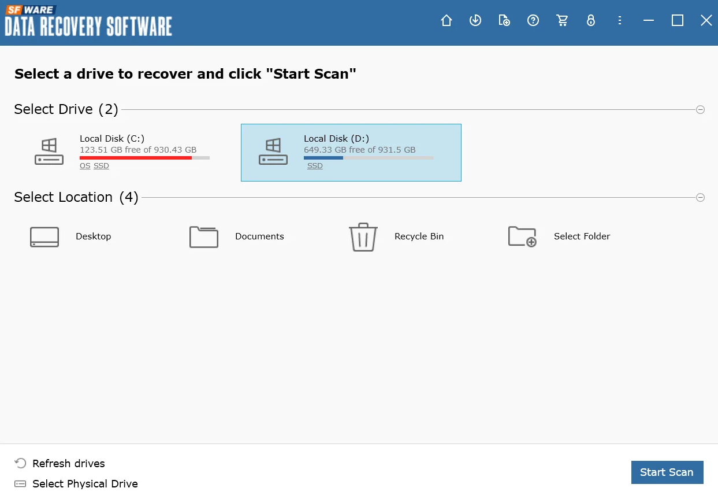Viewport: 718px width, 499px height.
Task: Click the padlock activation icon
Action: tap(590, 21)
